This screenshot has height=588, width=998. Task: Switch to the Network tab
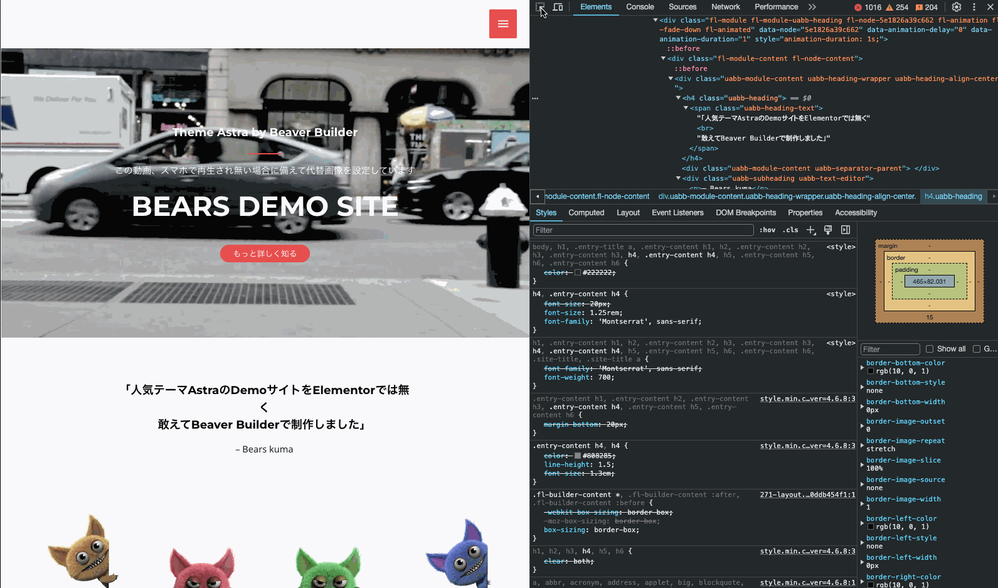coord(726,7)
